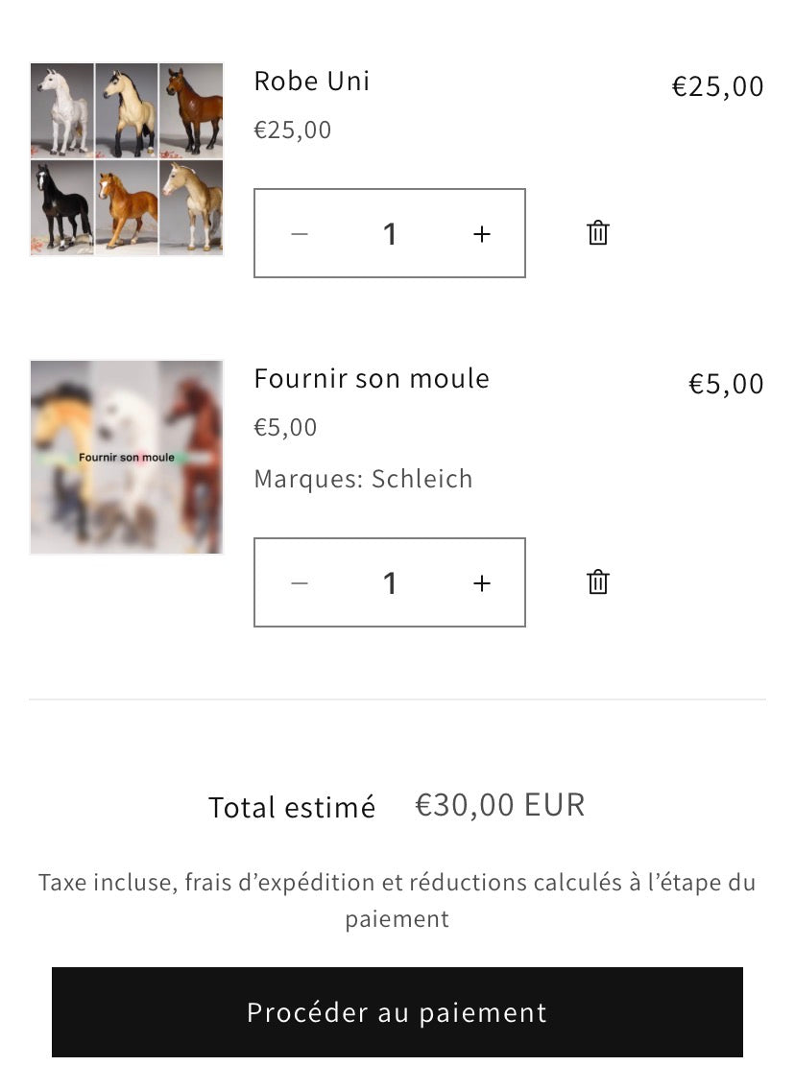Click the Total estimé label
The image size is (795, 1066).
[x=292, y=808]
